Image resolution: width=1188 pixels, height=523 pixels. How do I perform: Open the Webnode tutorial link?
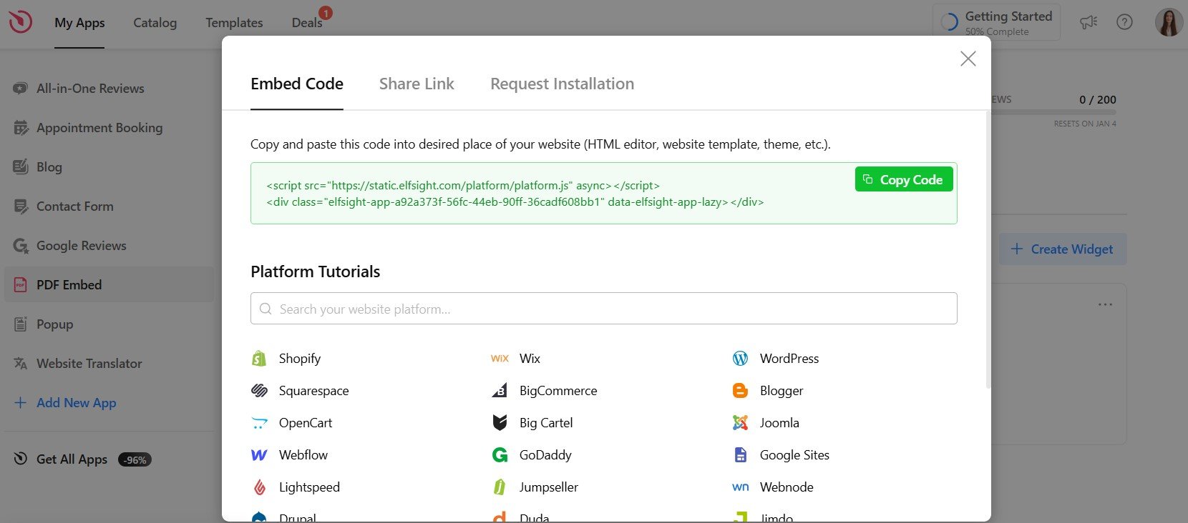(787, 487)
